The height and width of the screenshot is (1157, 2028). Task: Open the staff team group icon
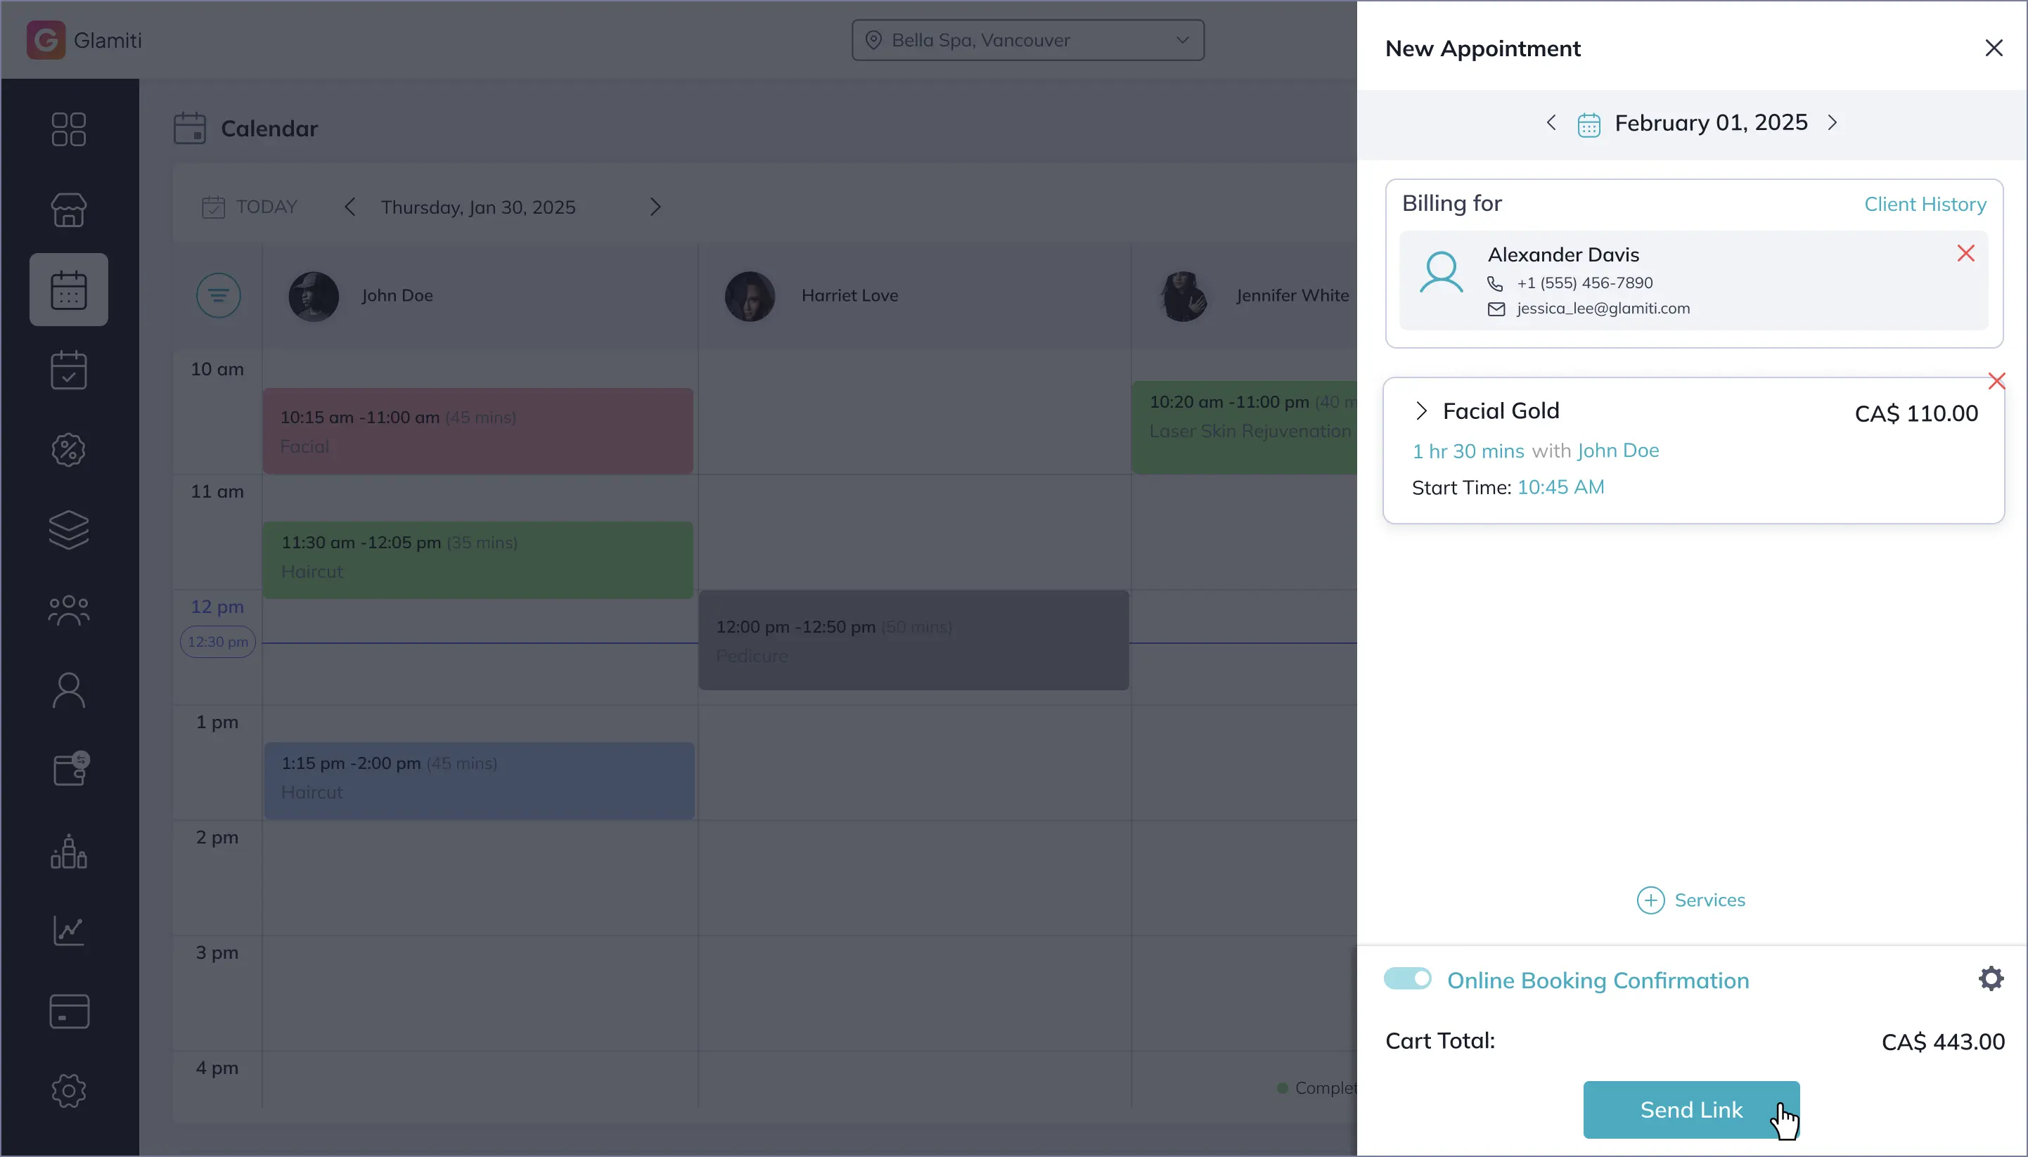[68, 610]
